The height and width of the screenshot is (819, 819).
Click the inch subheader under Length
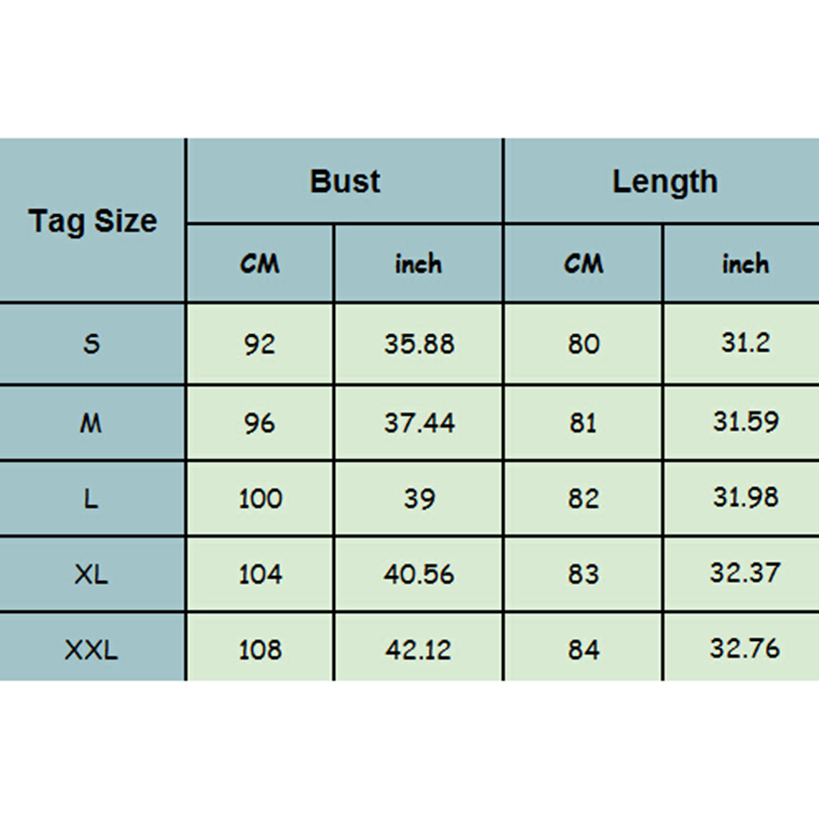pos(745,264)
